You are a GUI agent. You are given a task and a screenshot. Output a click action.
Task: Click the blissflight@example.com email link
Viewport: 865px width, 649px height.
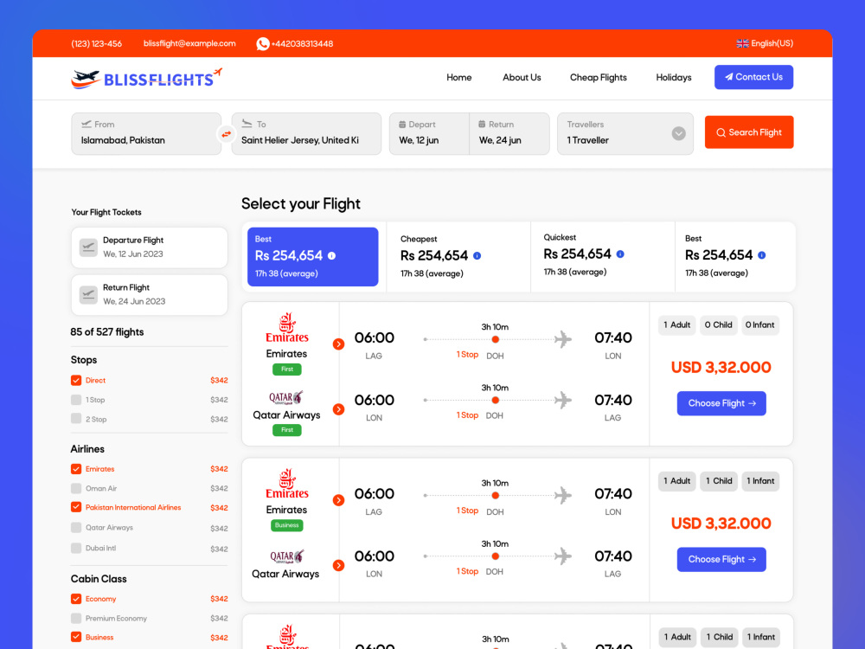(189, 43)
